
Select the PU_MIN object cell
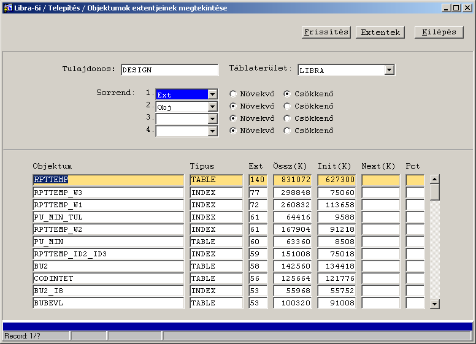pos(109,242)
